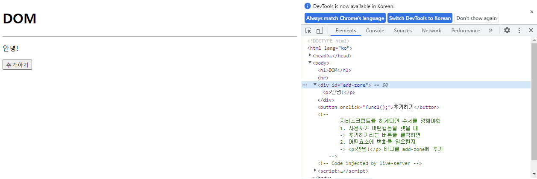Click comment line mentioning 'add-zone에 추가'

point(391,149)
